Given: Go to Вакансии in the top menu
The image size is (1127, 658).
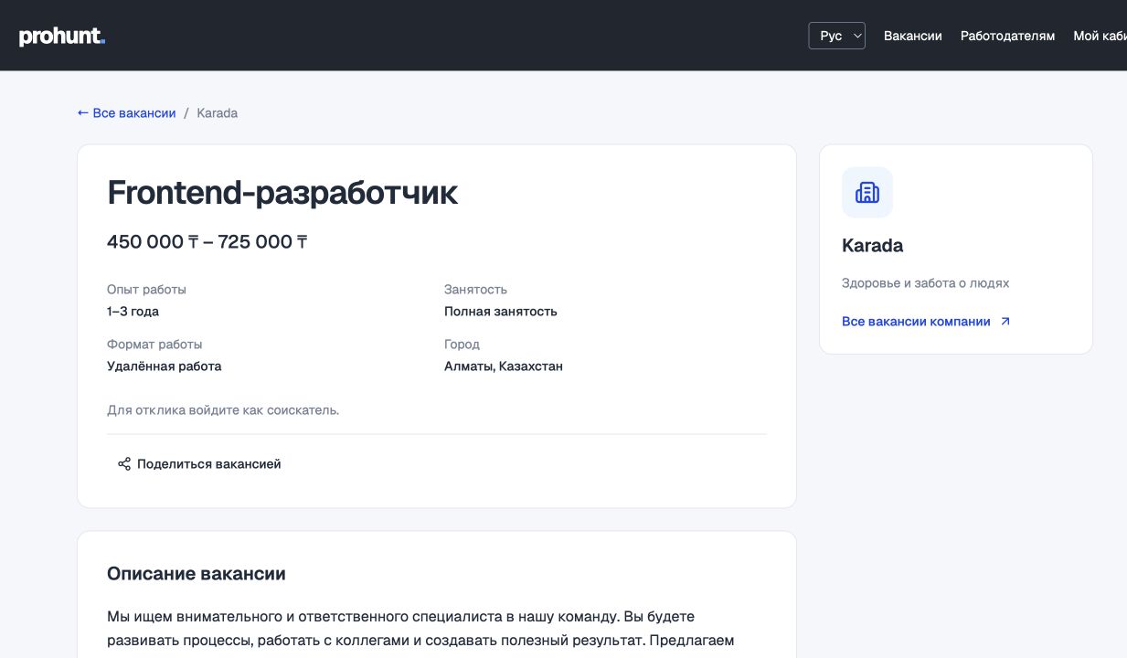Looking at the screenshot, I should pos(912,36).
